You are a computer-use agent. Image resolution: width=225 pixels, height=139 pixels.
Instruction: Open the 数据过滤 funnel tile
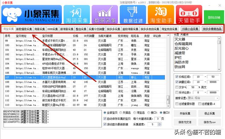pyautogui.click(x=133, y=14)
